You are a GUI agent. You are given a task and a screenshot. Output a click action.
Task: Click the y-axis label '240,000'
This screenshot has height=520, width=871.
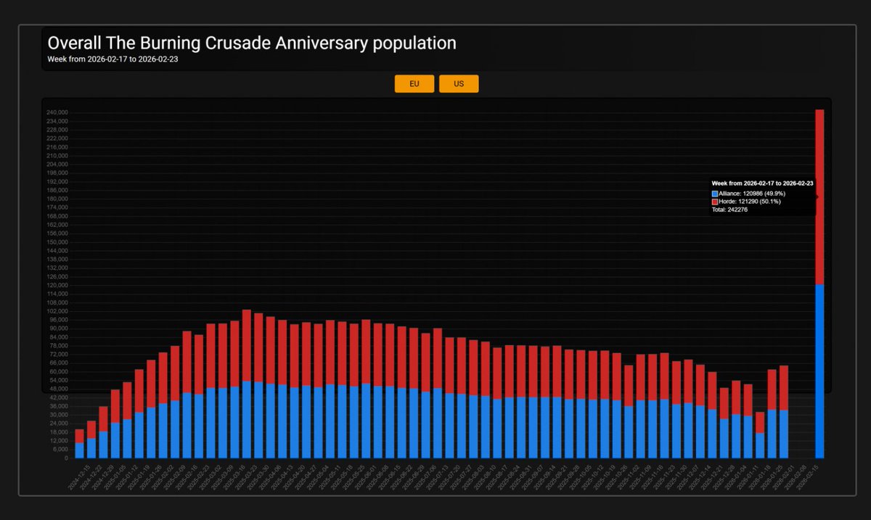[x=57, y=112]
